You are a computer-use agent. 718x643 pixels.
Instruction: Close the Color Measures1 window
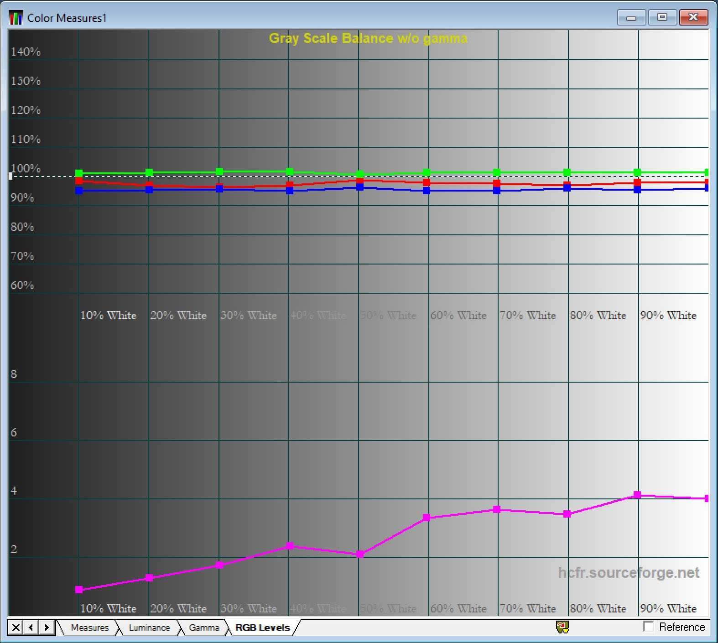click(693, 18)
